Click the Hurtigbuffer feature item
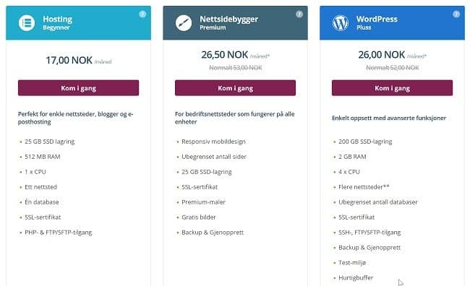470x286 pixels. click(356, 277)
